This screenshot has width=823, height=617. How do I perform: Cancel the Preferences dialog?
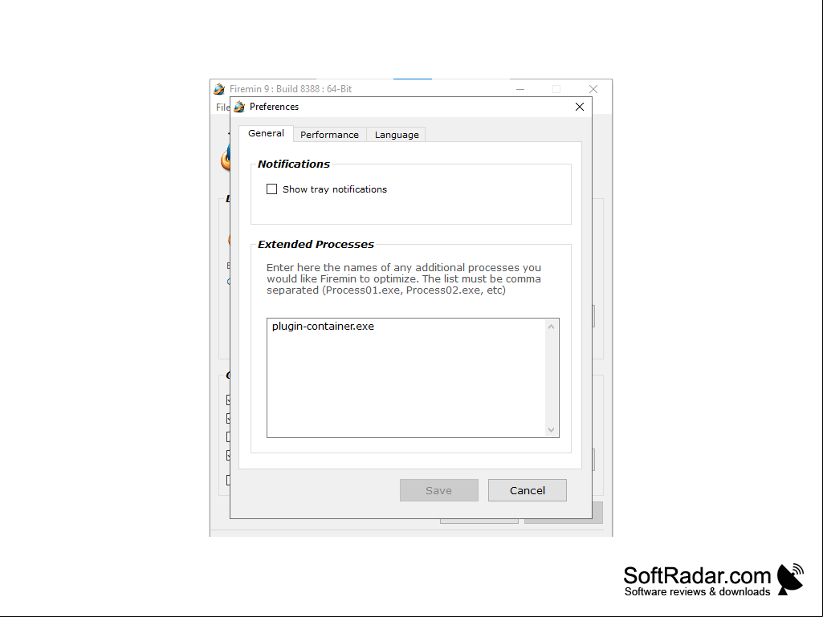click(528, 490)
